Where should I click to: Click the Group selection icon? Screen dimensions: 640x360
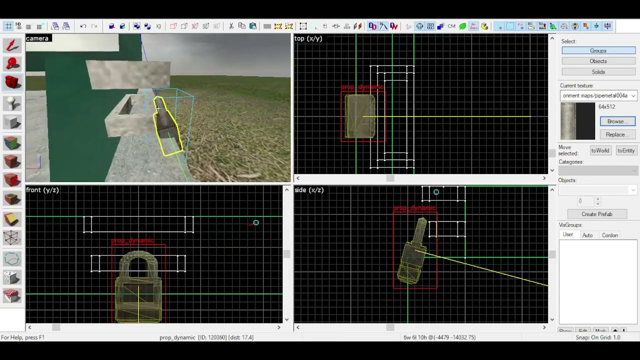137,26
